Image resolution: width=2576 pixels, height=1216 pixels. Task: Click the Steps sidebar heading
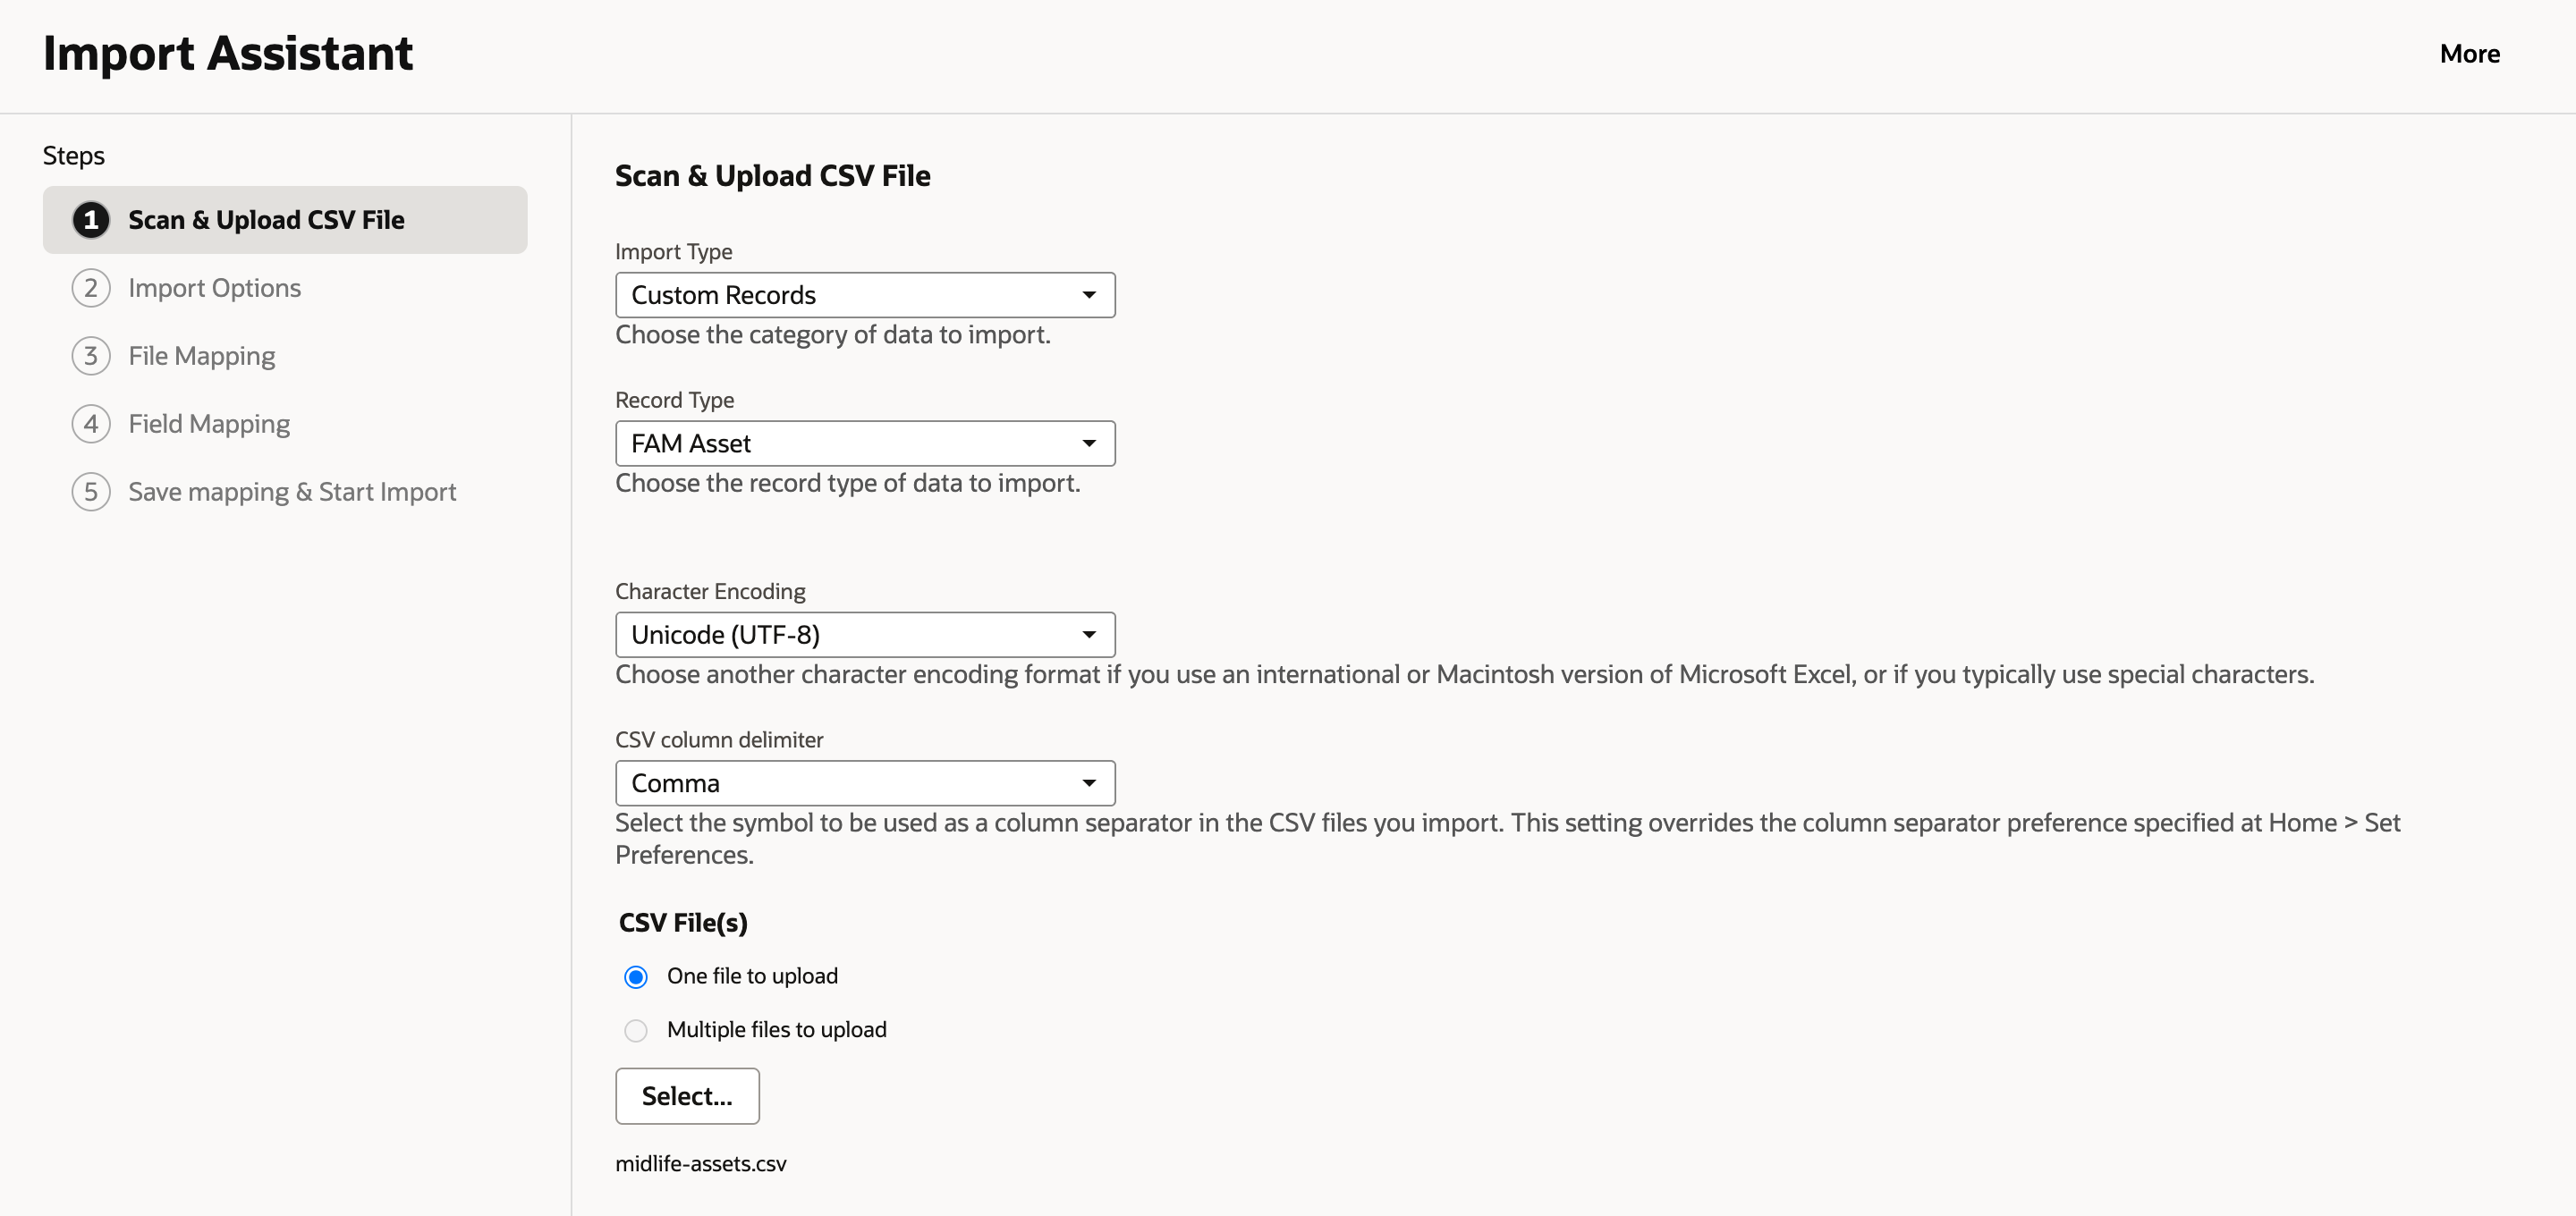[74, 156]
